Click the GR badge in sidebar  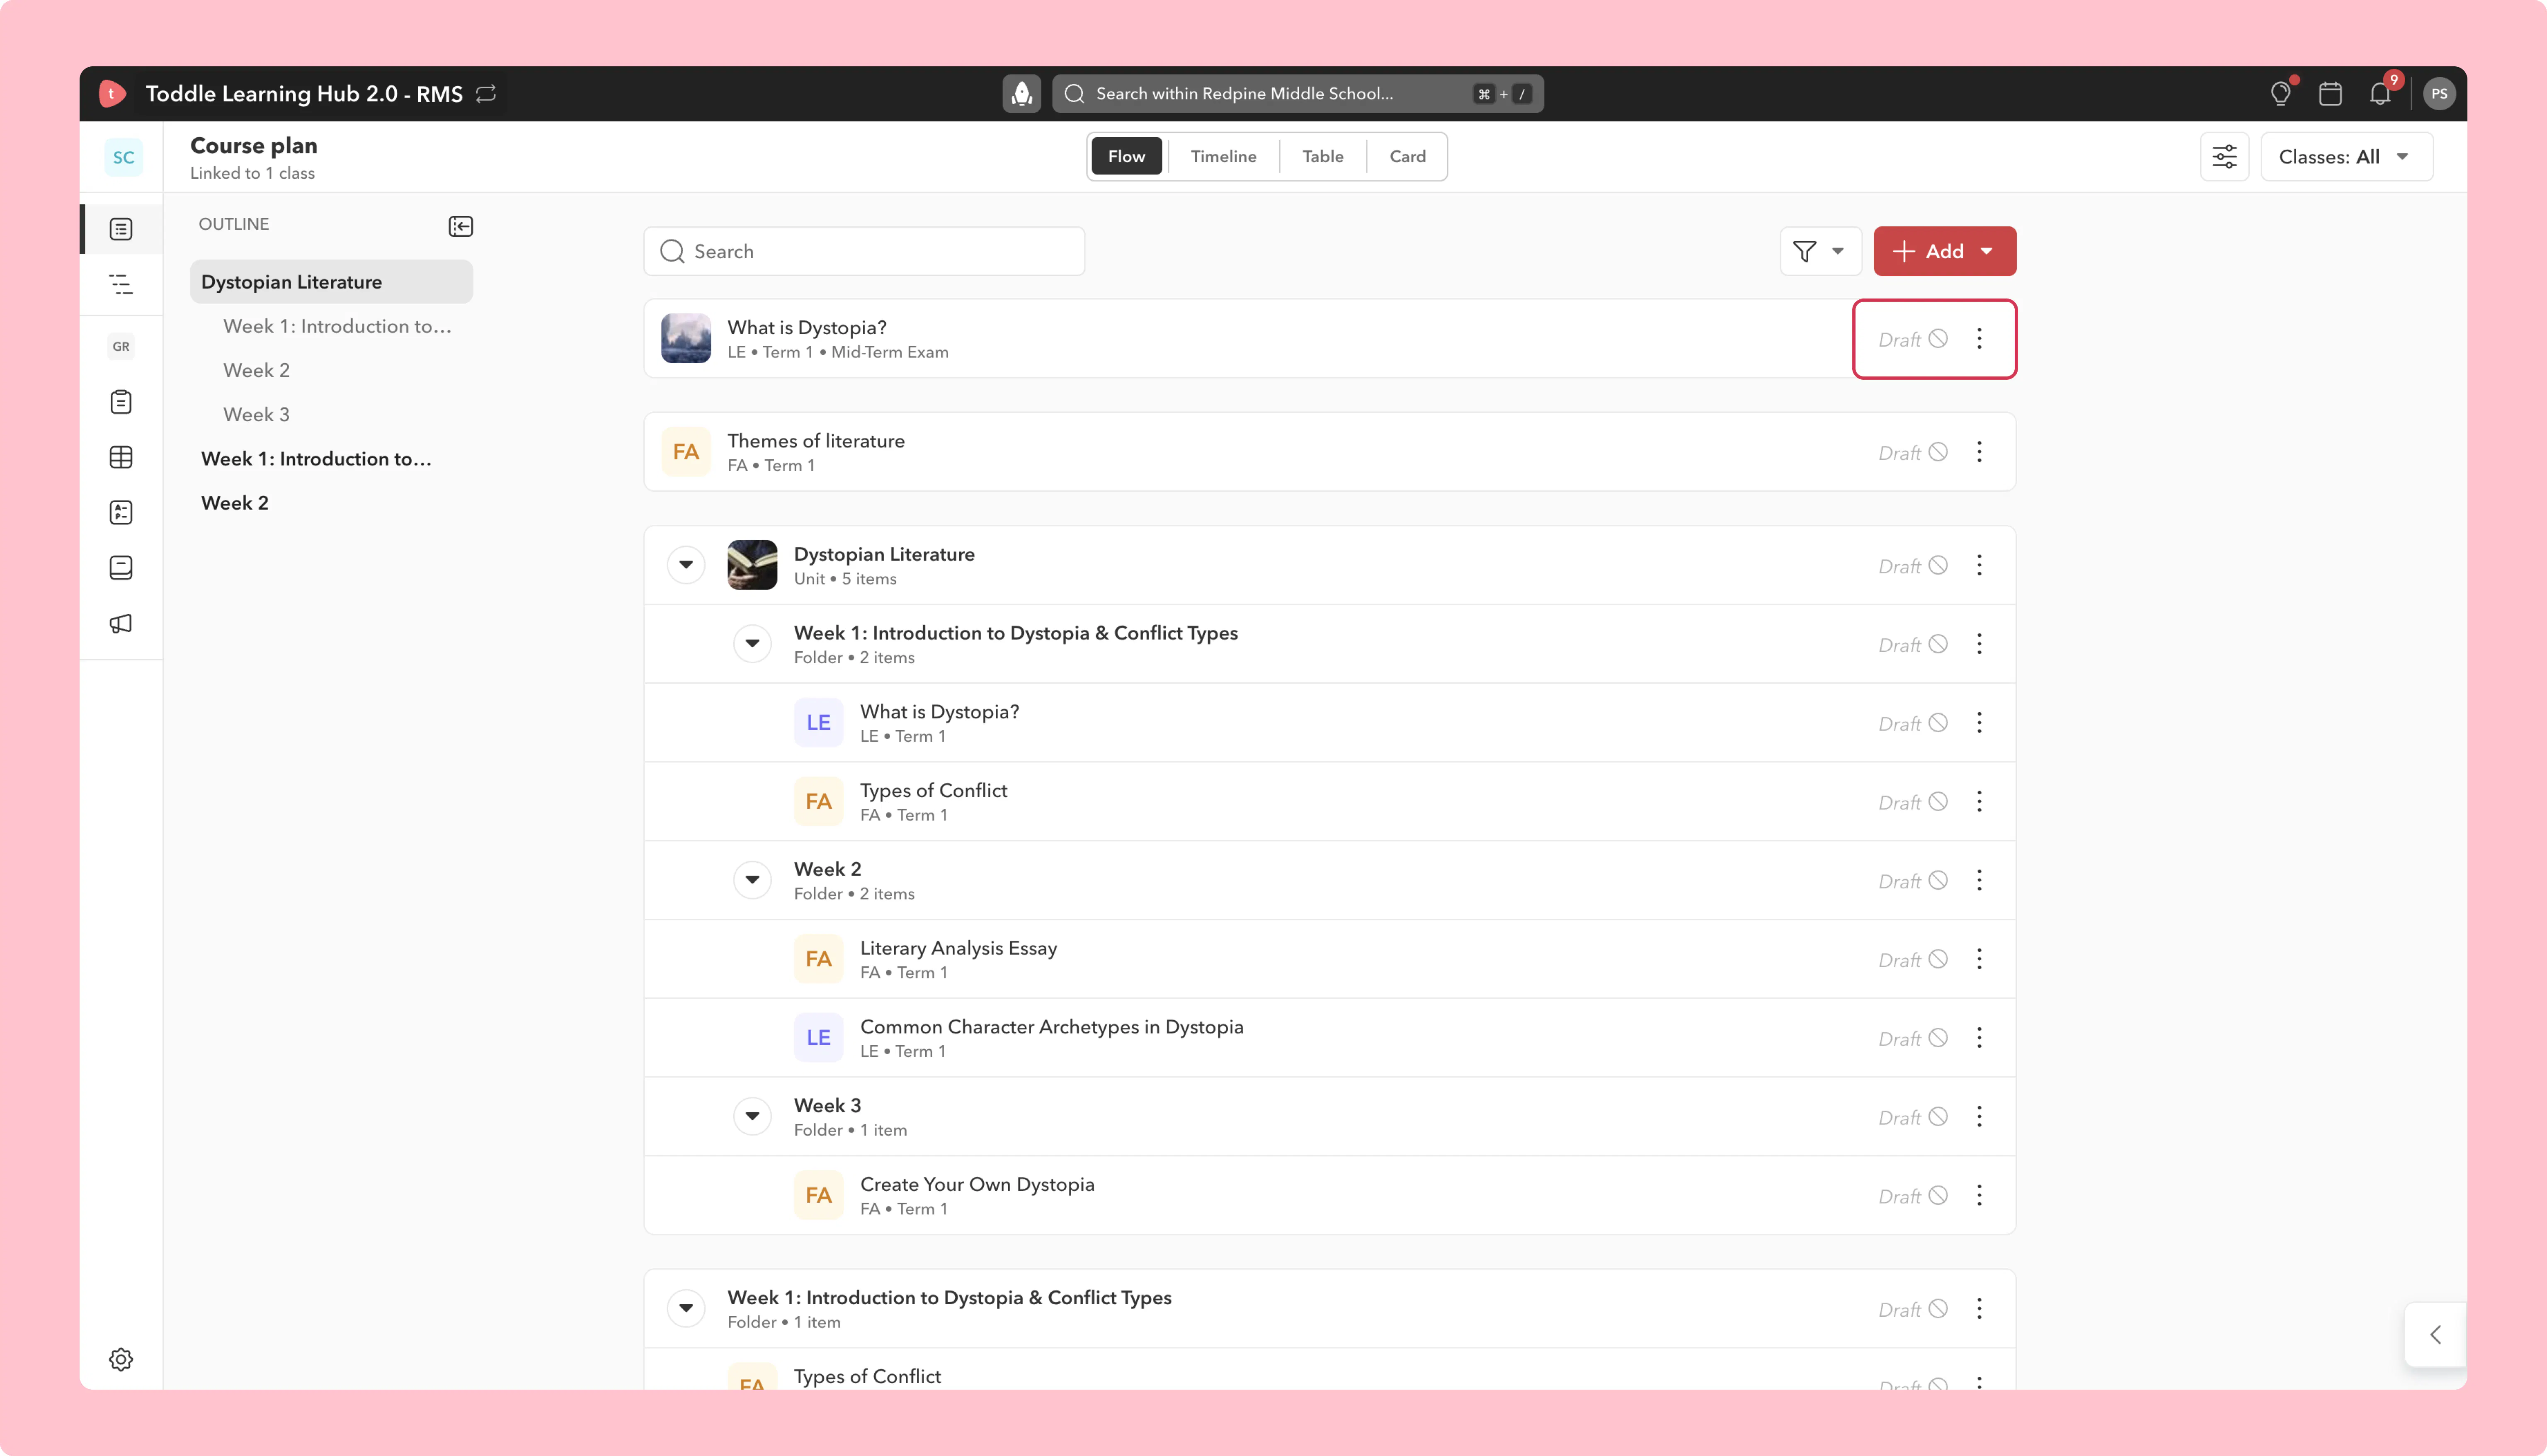pyautogui.click(x=121, y=346)
